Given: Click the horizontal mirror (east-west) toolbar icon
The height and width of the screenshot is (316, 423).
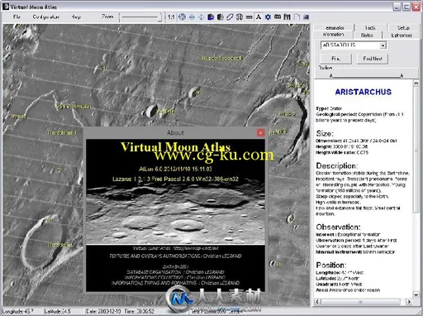Looking at the screenshot, I should click(192, 17).
